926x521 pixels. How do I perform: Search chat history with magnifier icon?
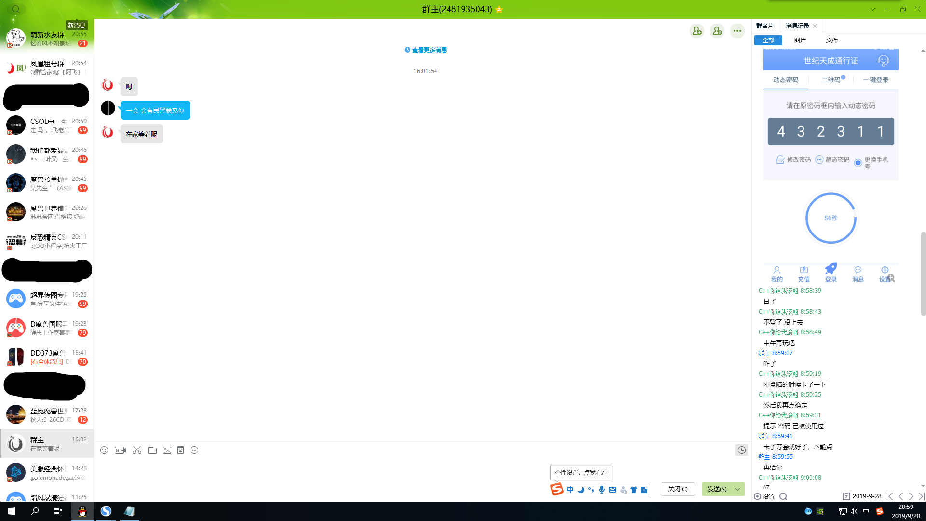[783, 496]
